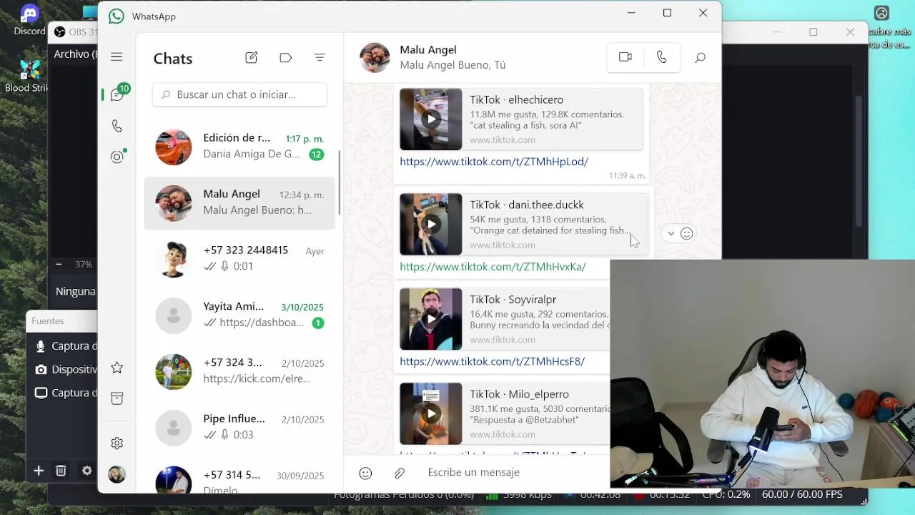Open the emoji picker in message bar

365,473
